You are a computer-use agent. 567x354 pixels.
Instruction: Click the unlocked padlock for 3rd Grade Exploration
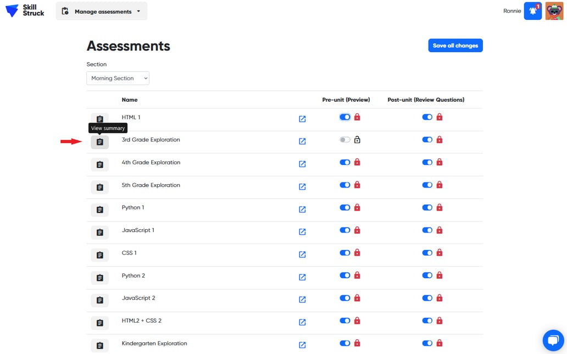pos(356,140)
